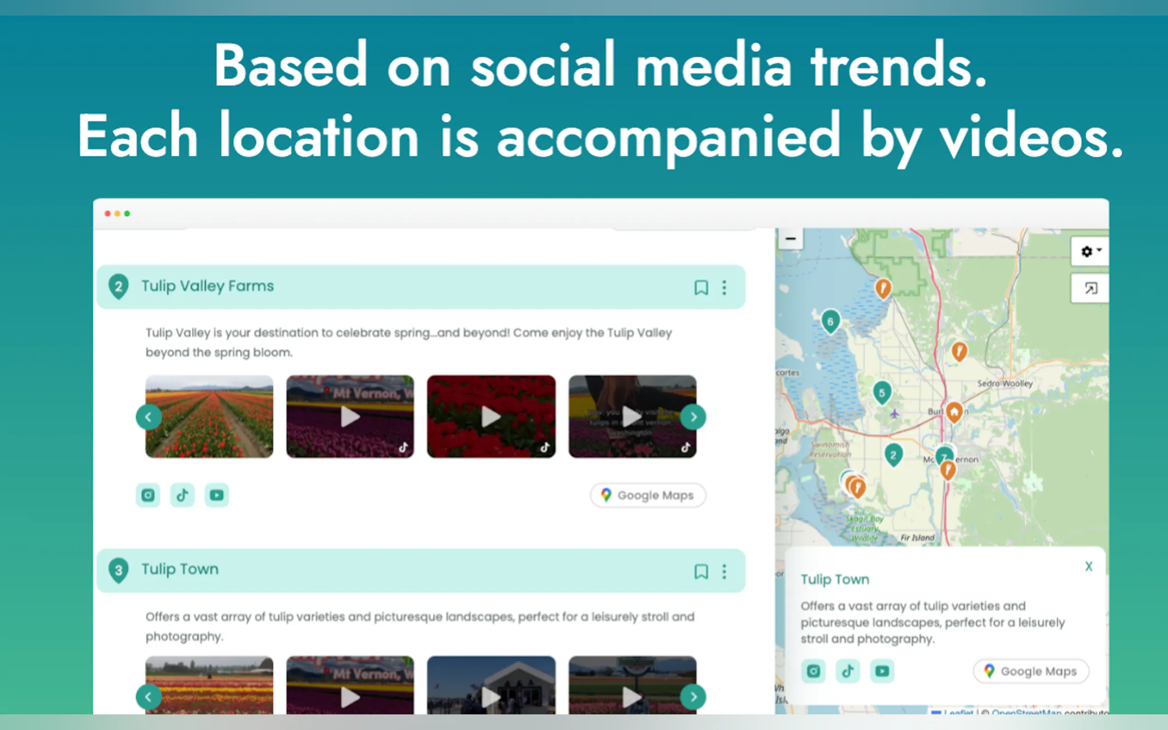Click Instagram icon under Tulip Valley Farms
1168x730 pixels.
148,496
